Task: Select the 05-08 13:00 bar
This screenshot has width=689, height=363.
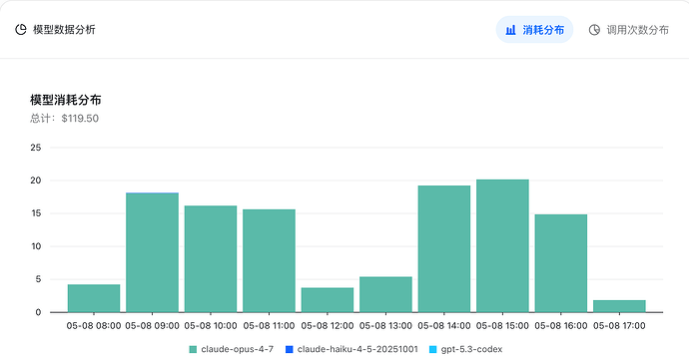Action: pos(385,294)
